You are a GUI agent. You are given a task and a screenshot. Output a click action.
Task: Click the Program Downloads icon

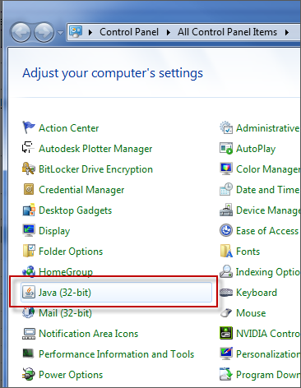[226, 374]
